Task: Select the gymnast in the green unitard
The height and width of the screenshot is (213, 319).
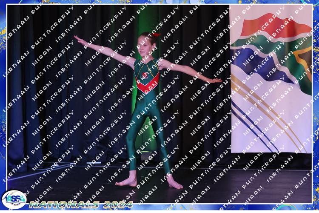Action: (148, 110)
